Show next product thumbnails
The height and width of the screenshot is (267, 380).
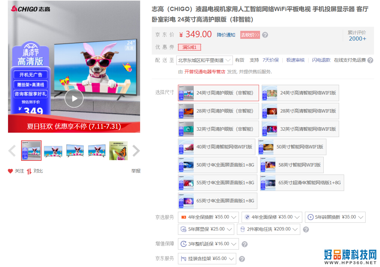[136, 151]
